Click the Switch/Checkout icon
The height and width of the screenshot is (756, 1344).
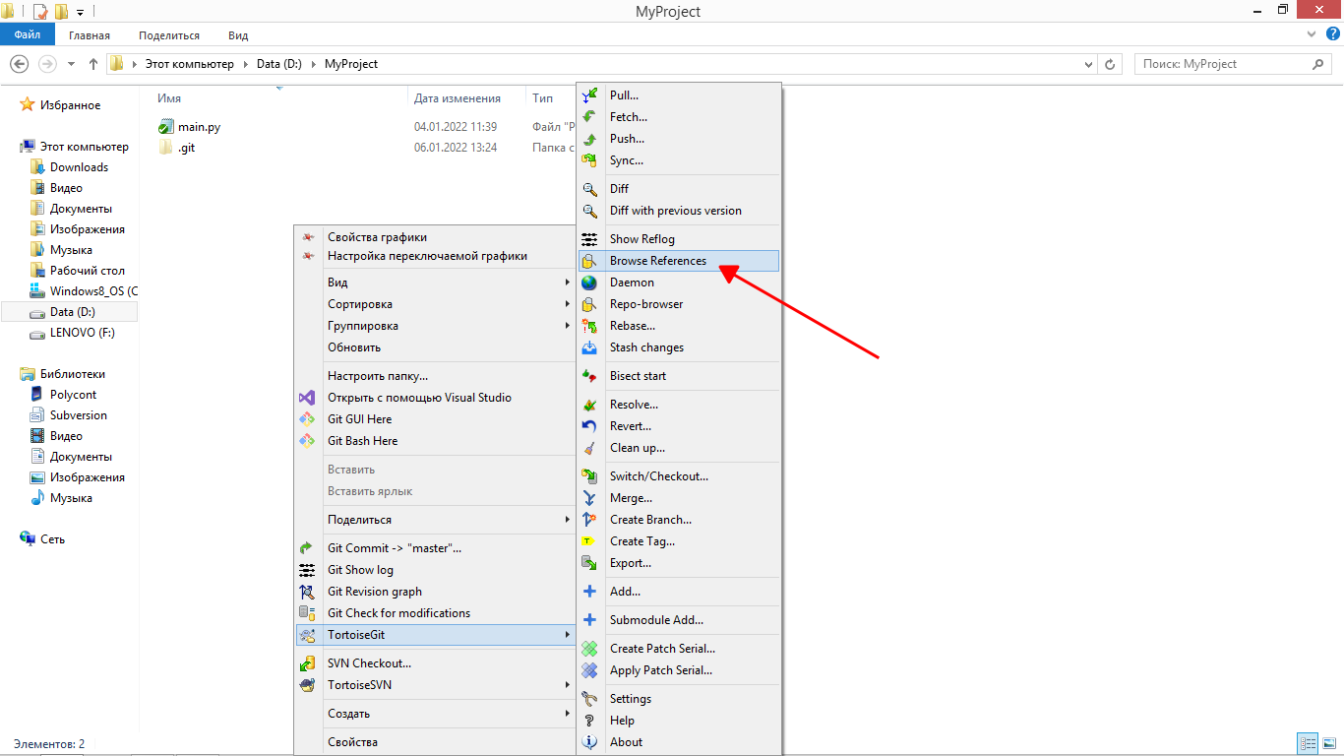pos(589,476)
